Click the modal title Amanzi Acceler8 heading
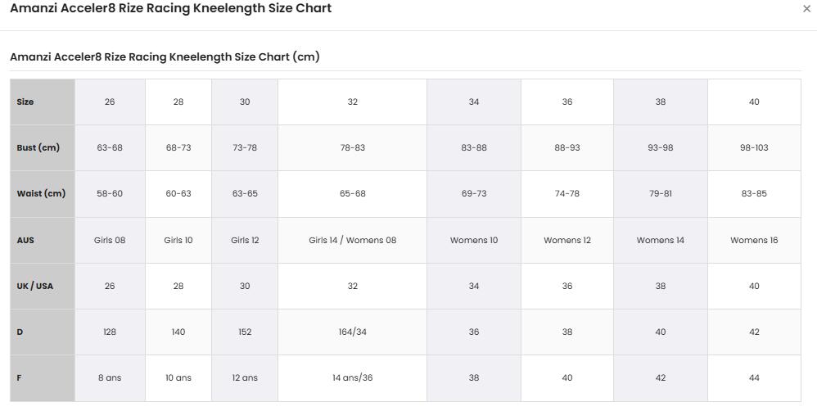Image resolution: width=817 pixels, height=420 pixels. (x=171, y=8)
